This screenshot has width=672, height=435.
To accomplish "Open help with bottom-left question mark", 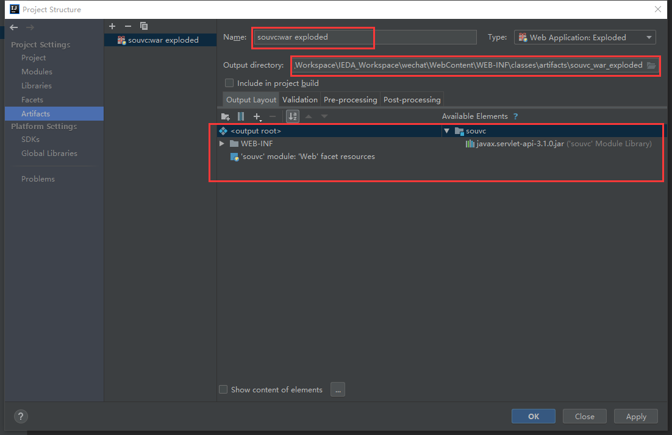I will (21, 416).
